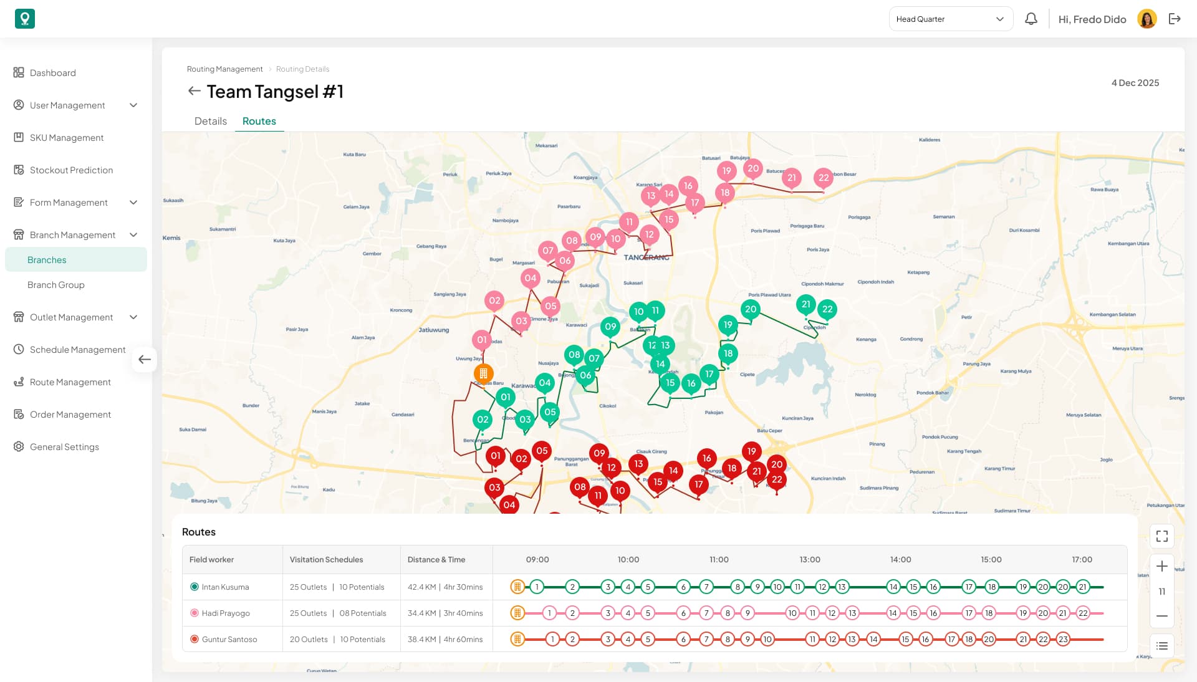Click stop 22 in Hadi Prayogo timeline
1197x682 pixels.
click(1083, 613)
